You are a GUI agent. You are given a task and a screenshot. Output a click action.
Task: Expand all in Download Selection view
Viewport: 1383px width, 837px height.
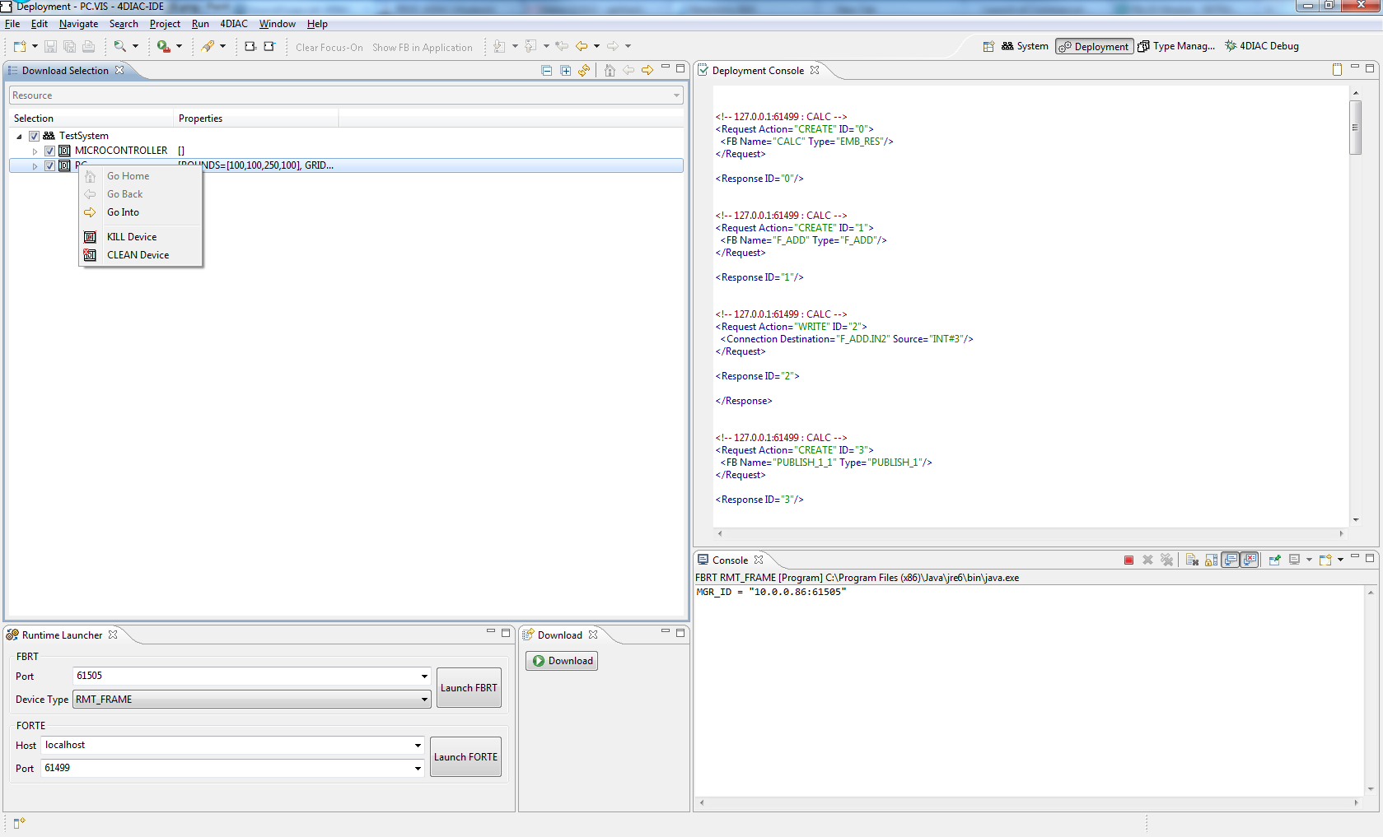pyautogui.click(x=565, y=71)
